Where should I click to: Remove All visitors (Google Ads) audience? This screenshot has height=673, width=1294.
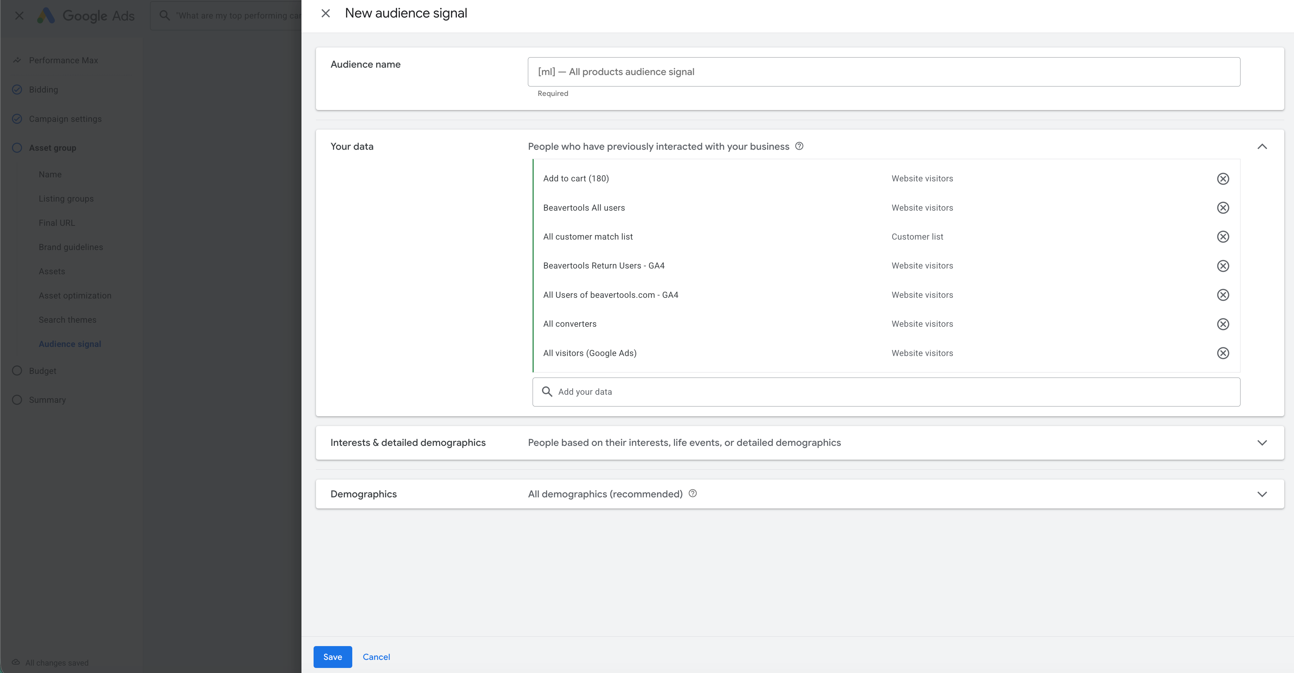(1223, 353)
